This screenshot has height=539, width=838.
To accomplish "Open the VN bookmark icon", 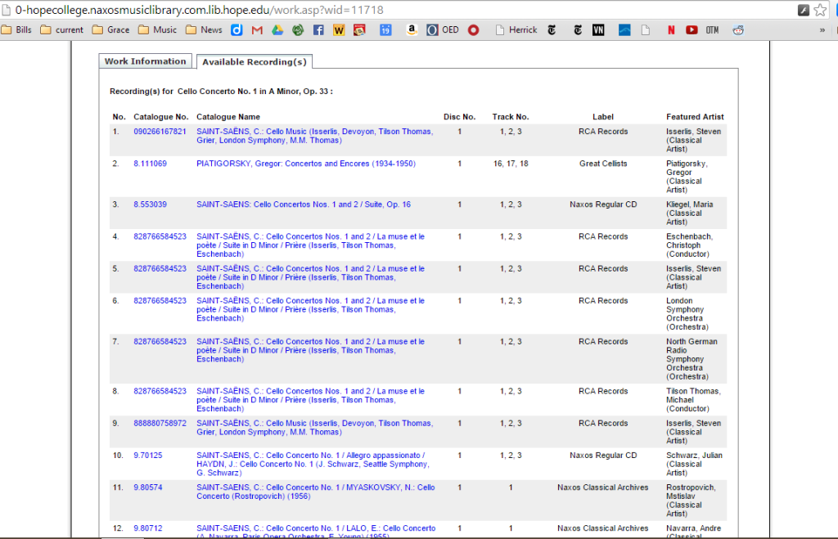I will (598, 30).
